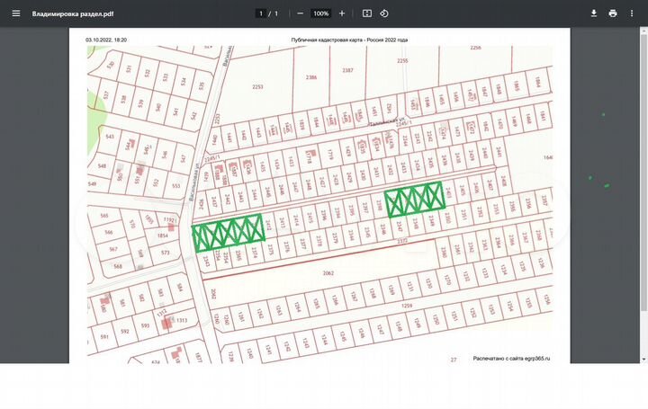Click the 100% zoom level field
The height and width of the screenshot is (409, 648).
click(x=320, y=13)
